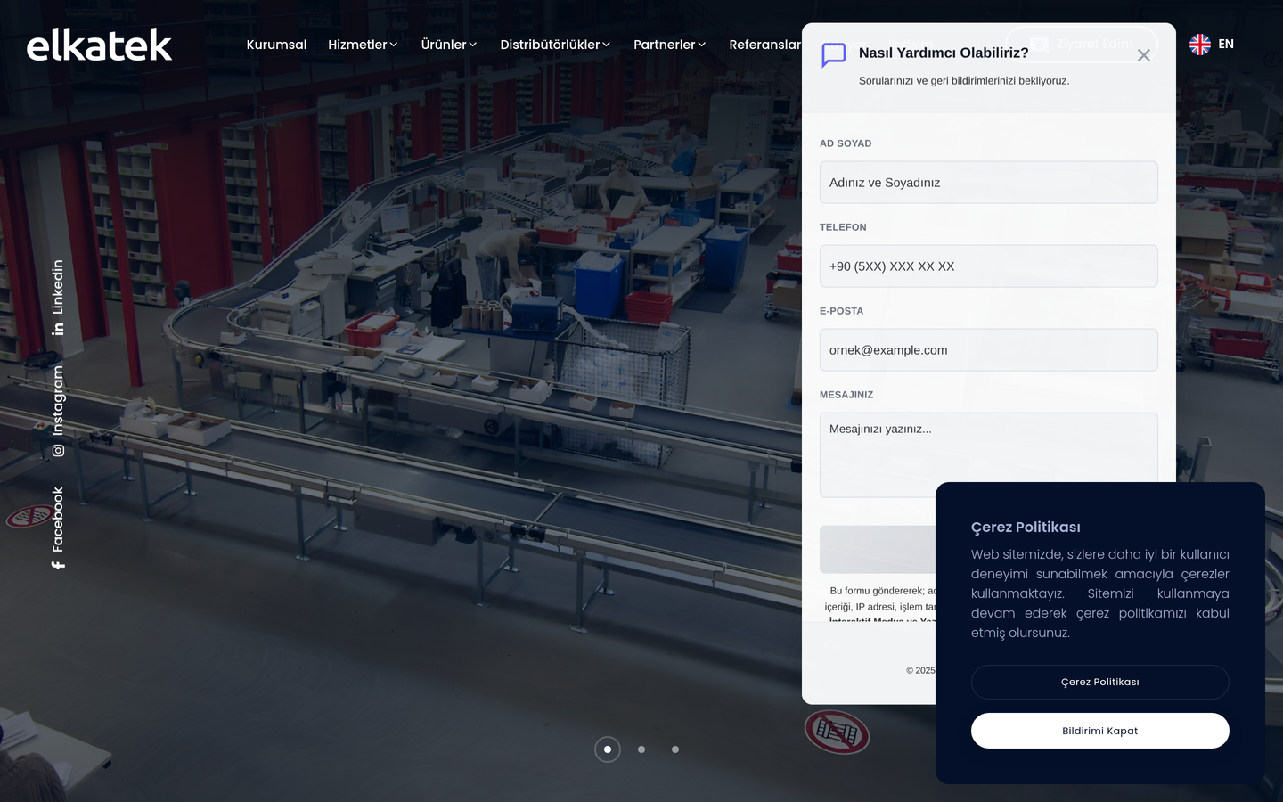Click the UK flag language icon
Image resolution: width=1283 pixels, height=802 pixels.
(x=1200, y=45)
